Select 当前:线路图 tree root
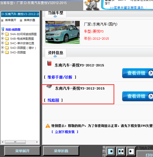 coord(13,30)
